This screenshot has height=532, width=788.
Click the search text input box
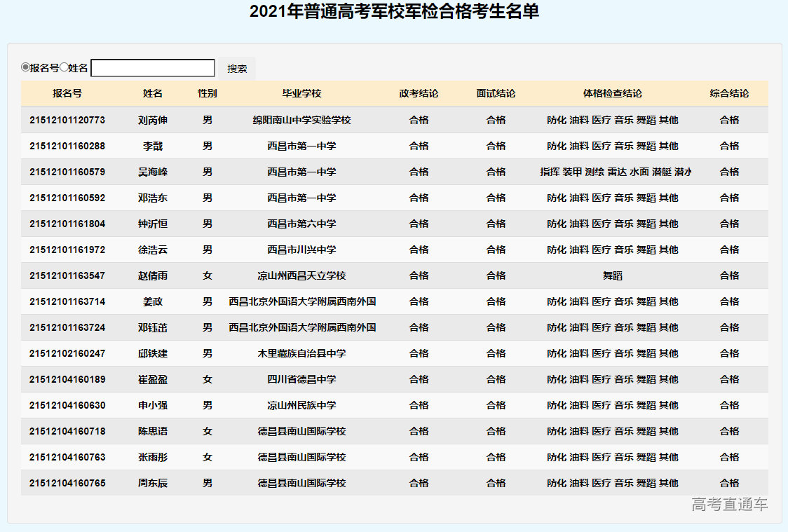click(153, 68)
